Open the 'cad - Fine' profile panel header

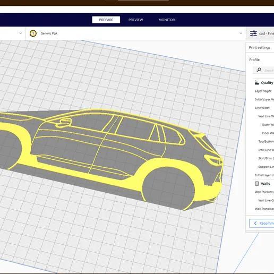coord(260,33)
